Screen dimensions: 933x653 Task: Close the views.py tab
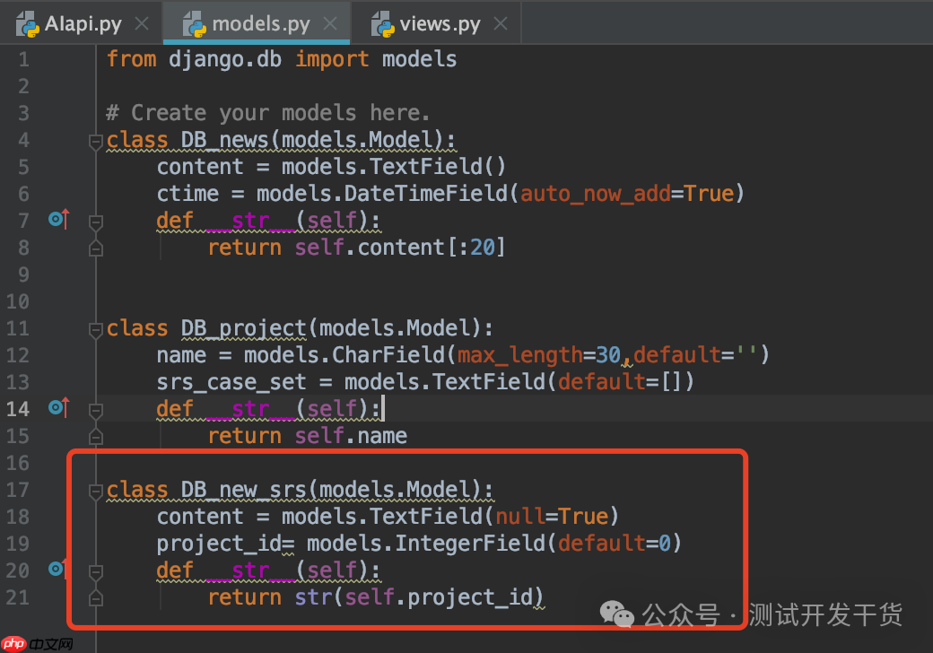pyautogui.click(x=501, y=24)
